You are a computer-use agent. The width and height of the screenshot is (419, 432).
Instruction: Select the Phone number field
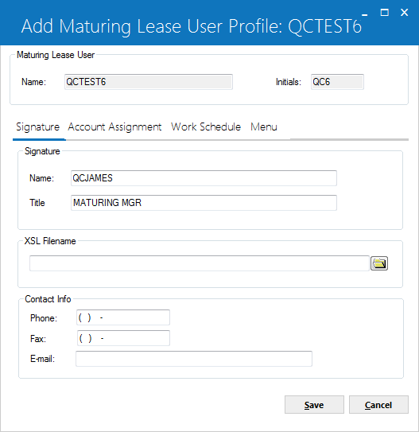[123, 317]
